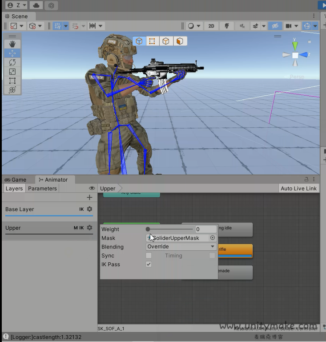Select the Hand view tool

tap(12, 44)
